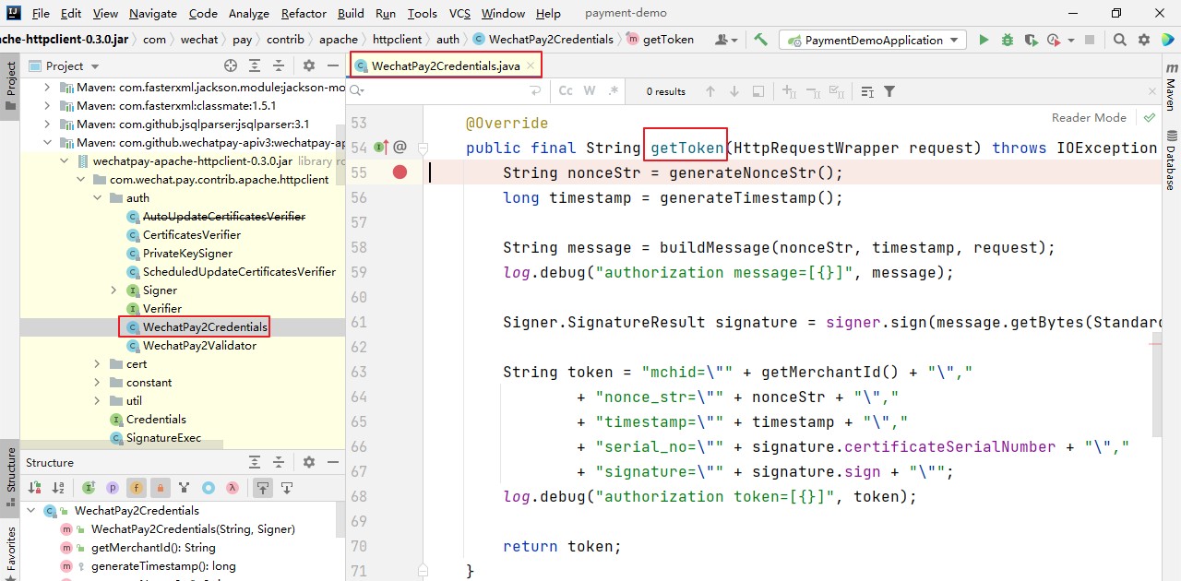This screenshot has width=1181, height=581.
Task: Toggle Show Fields in Structure panel
Action: point(137,488)
